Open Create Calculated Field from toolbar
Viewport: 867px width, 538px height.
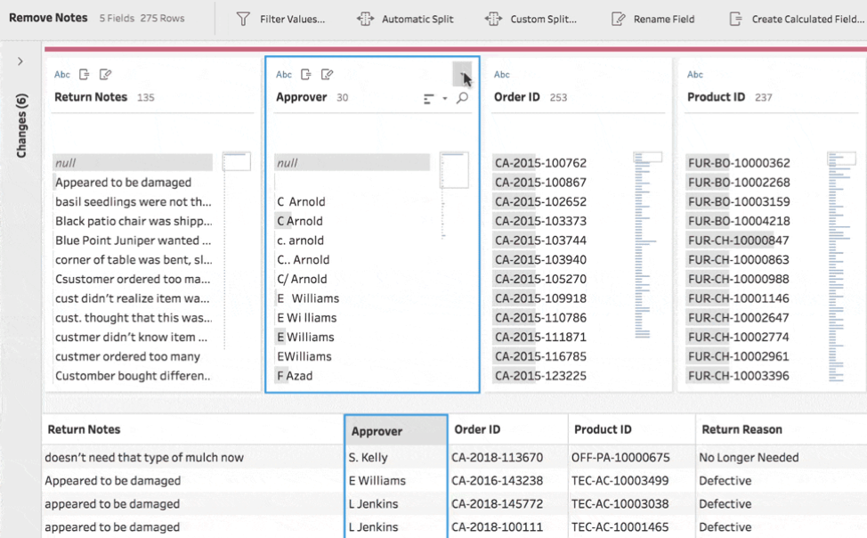797,19
